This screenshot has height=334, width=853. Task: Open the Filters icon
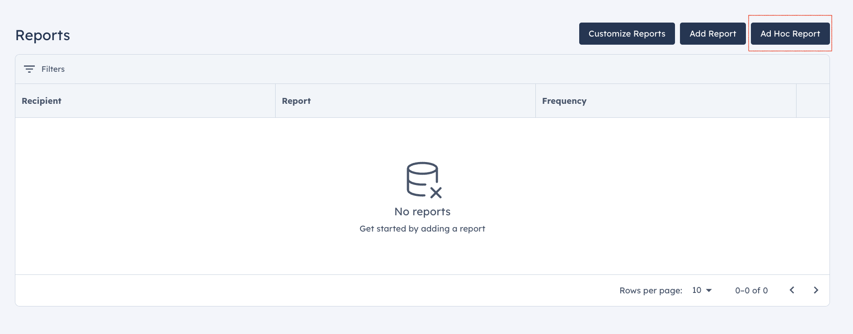point(29,69)
